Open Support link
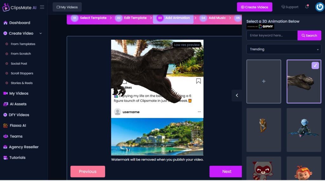 (290, 7)
